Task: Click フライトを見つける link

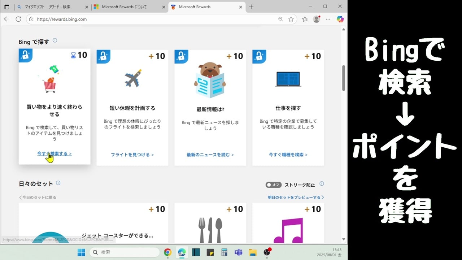Action: 132,155
